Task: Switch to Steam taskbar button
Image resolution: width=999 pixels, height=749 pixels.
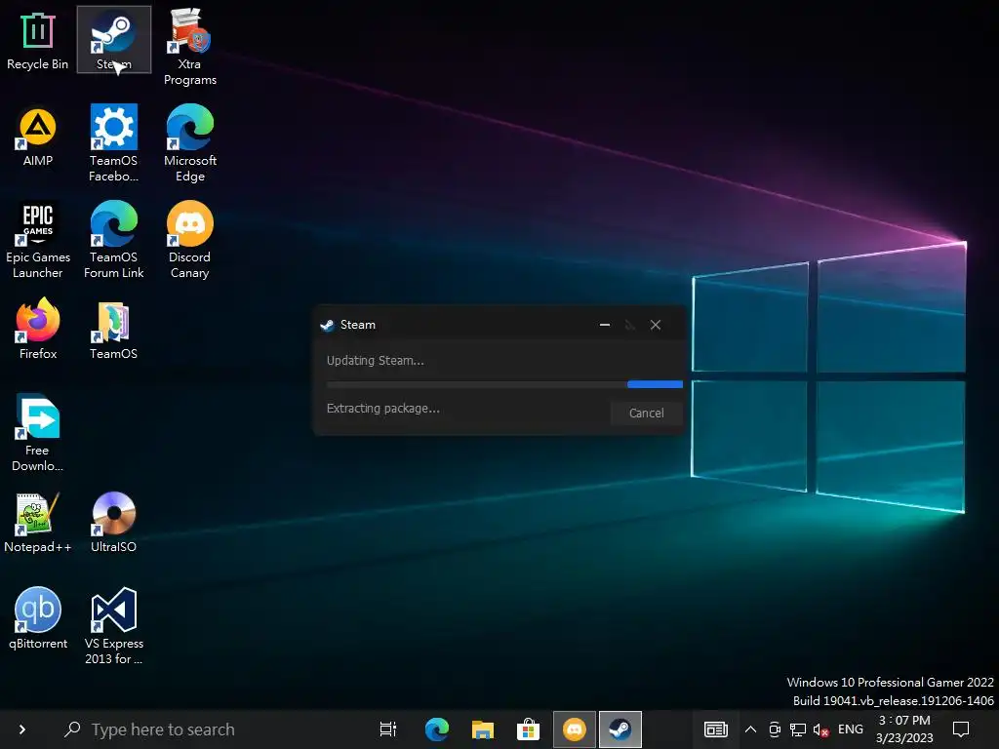Action: point(619,729)
